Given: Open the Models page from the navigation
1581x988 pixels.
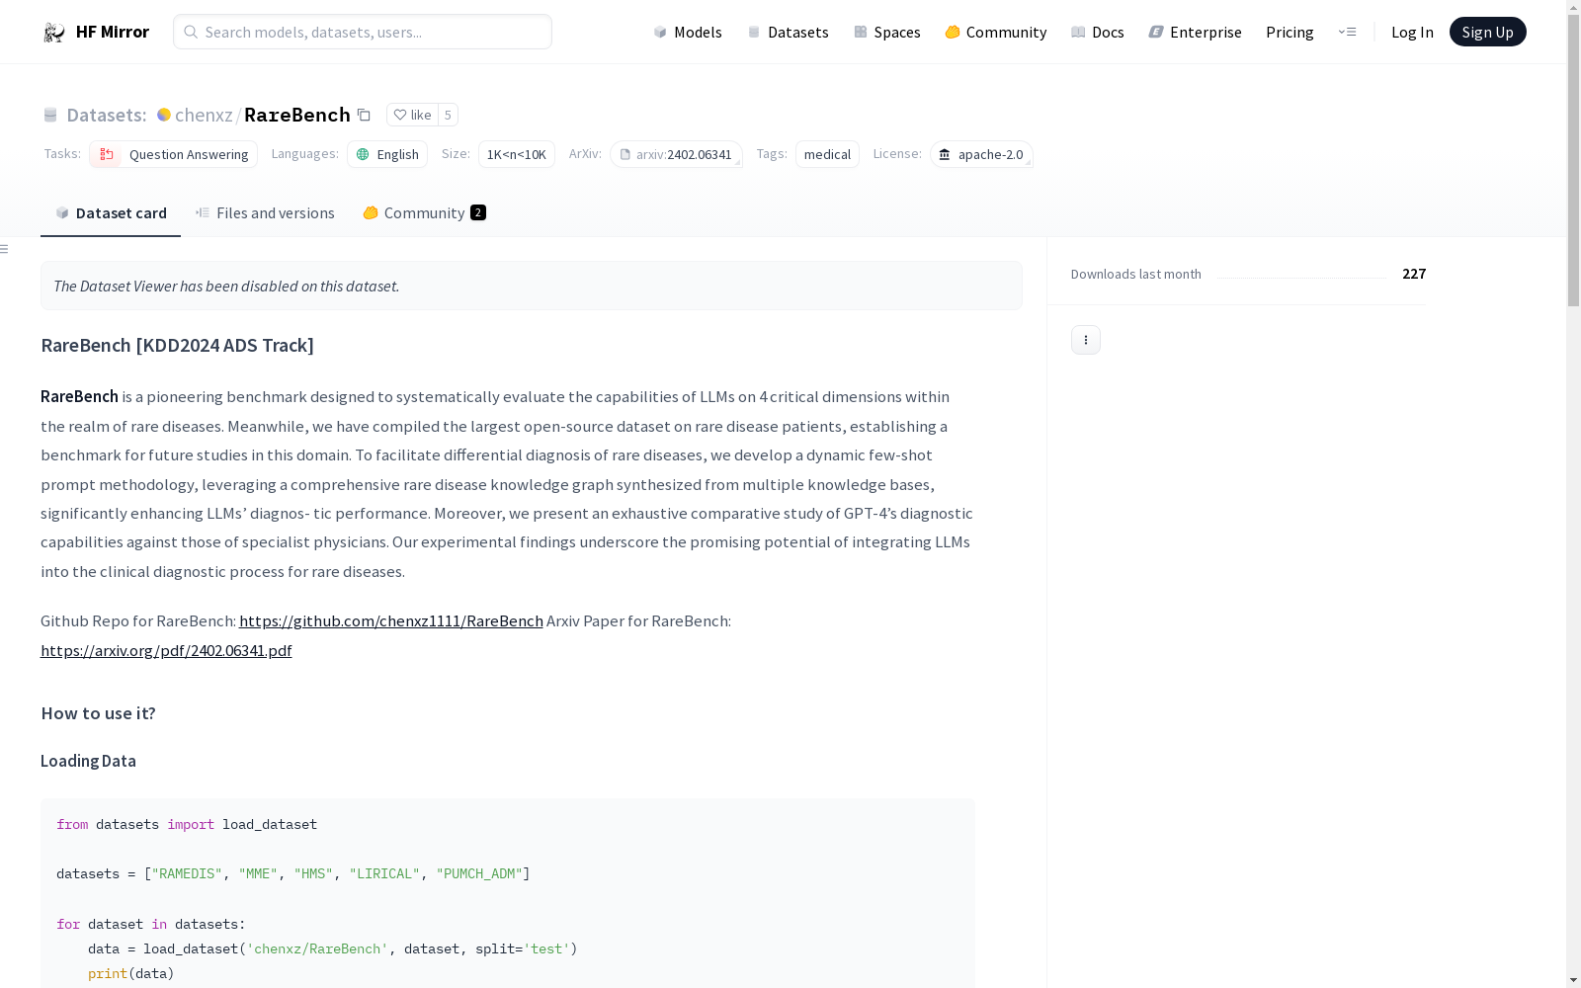Looking at the screenshot, I should (688, 32).
